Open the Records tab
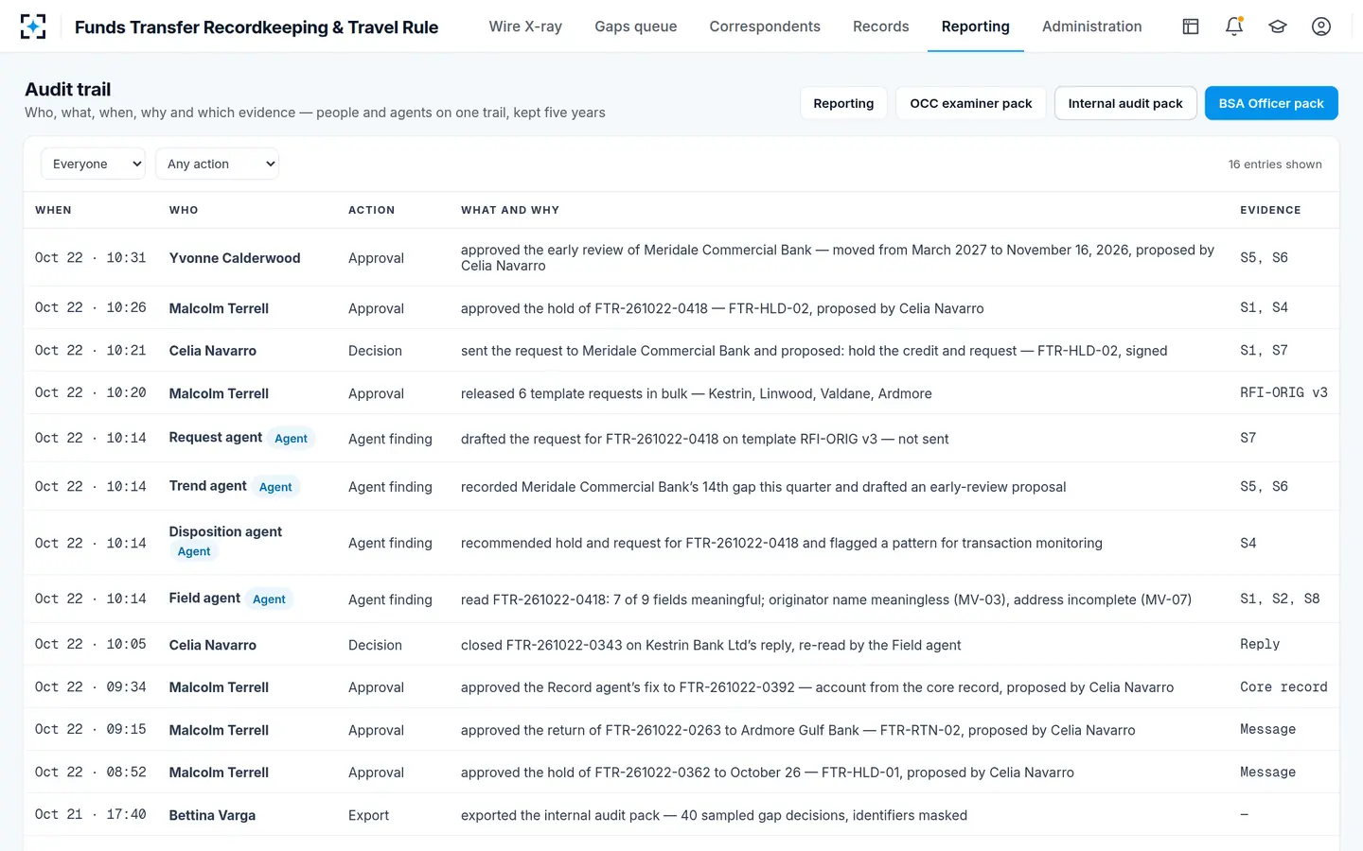 (880, 26)
